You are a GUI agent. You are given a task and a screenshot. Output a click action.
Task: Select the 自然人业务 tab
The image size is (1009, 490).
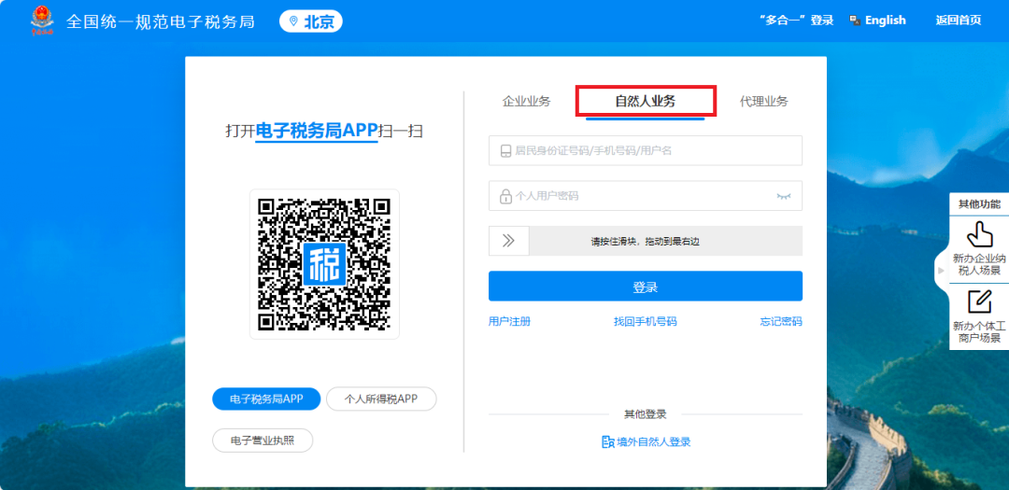coord(645,102)
